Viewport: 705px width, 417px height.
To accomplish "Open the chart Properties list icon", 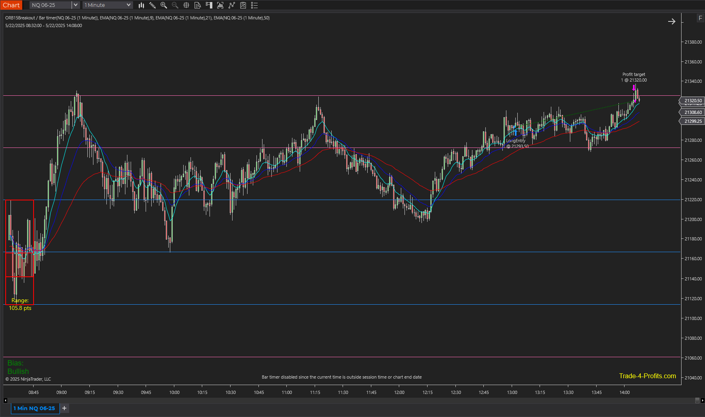I will (x=254, y=5).
